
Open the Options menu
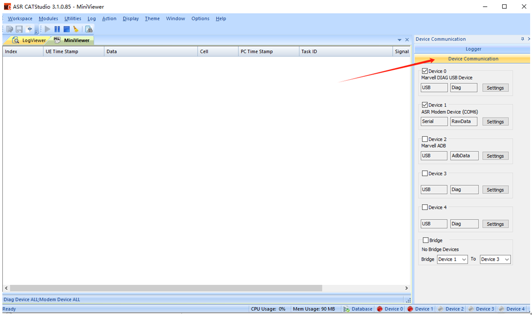coord(200,19)
